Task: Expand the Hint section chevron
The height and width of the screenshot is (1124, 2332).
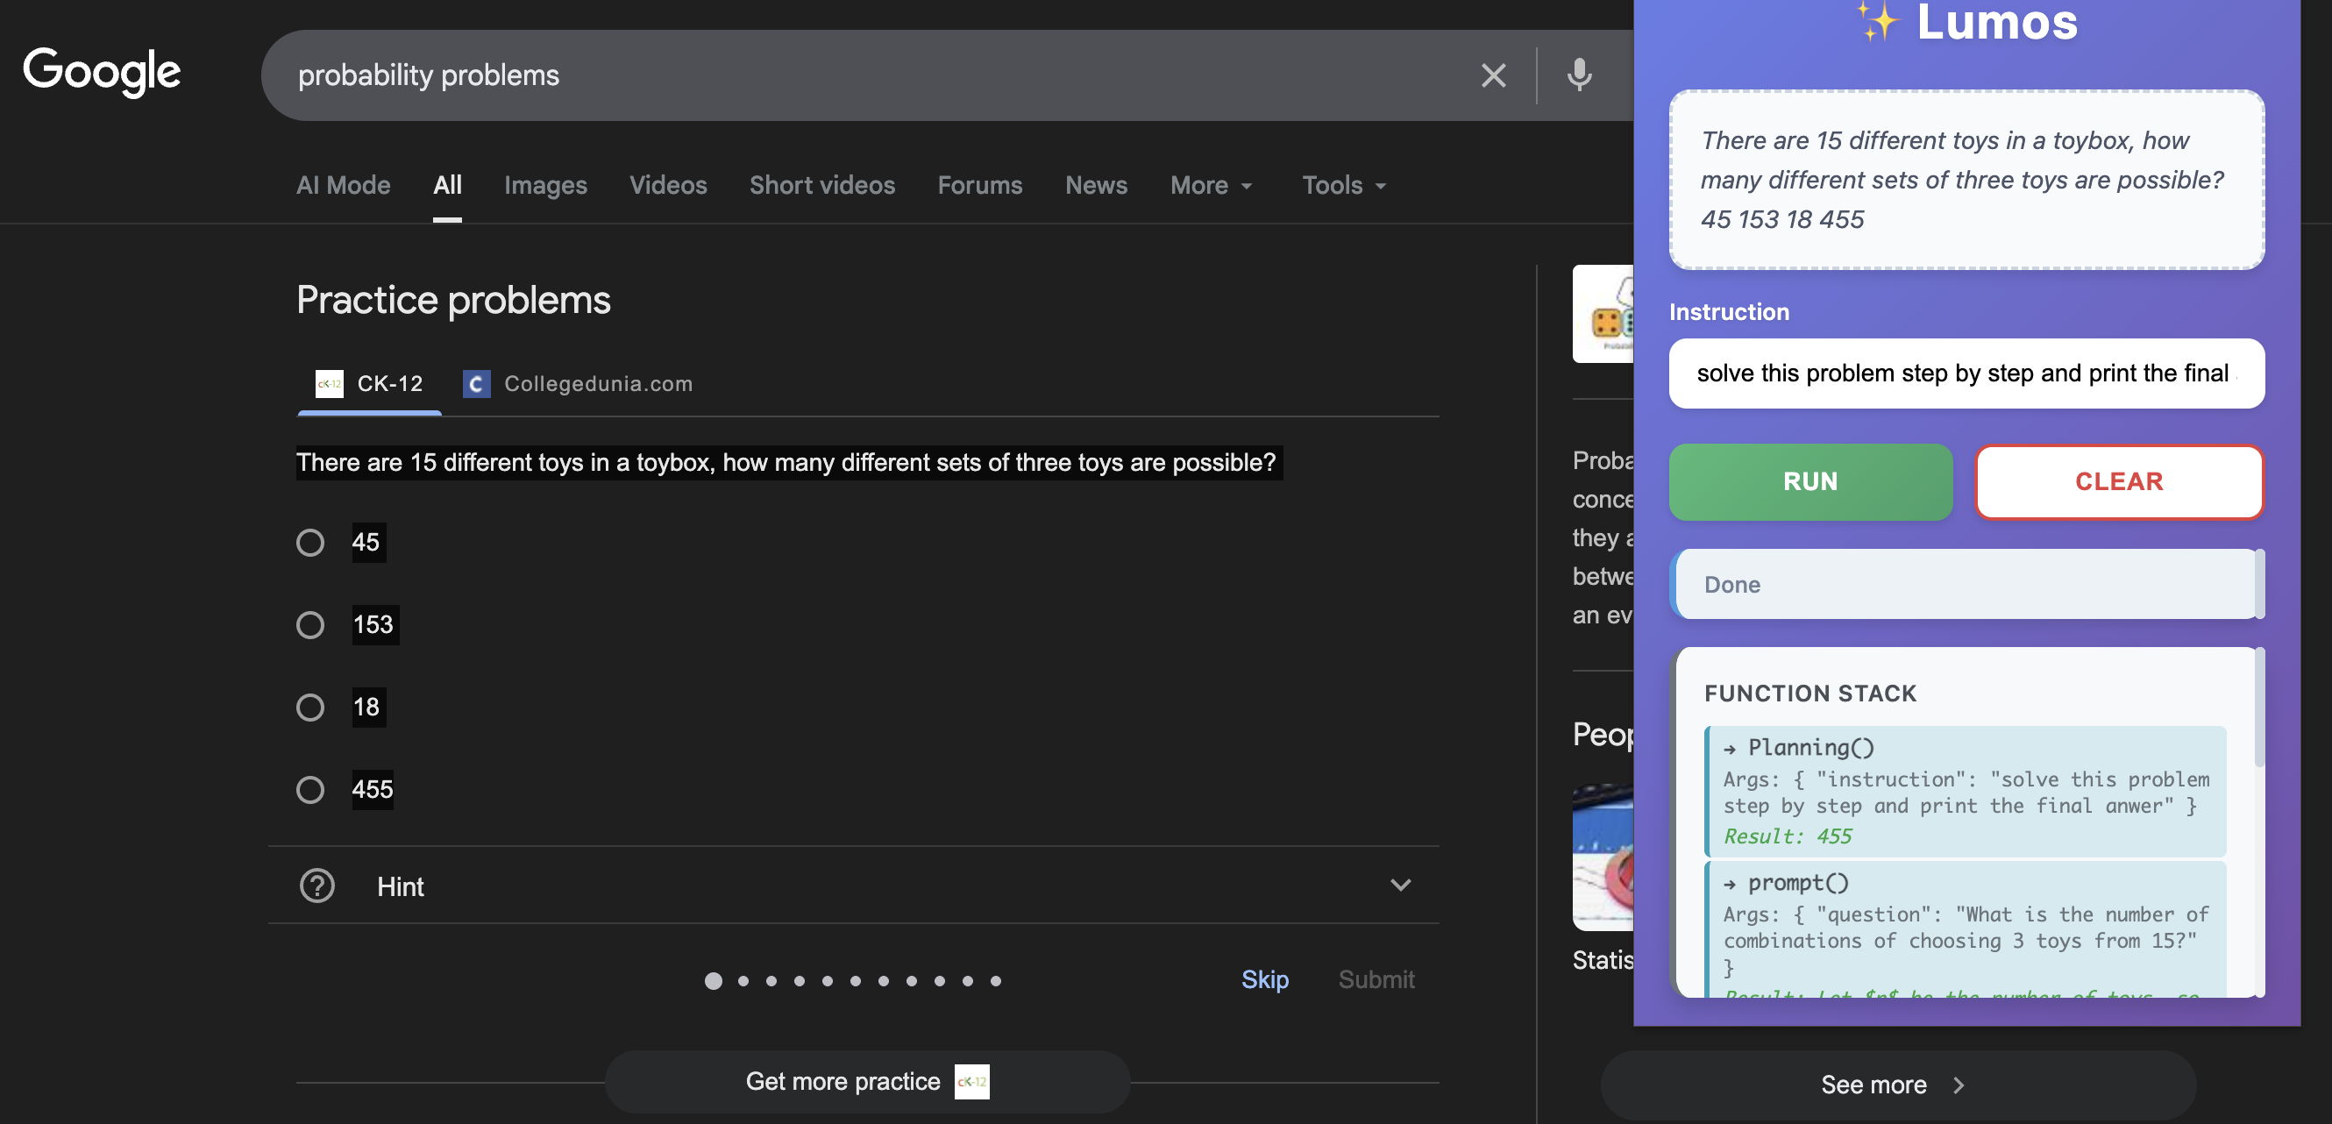Action: [x=1399, y=885]
